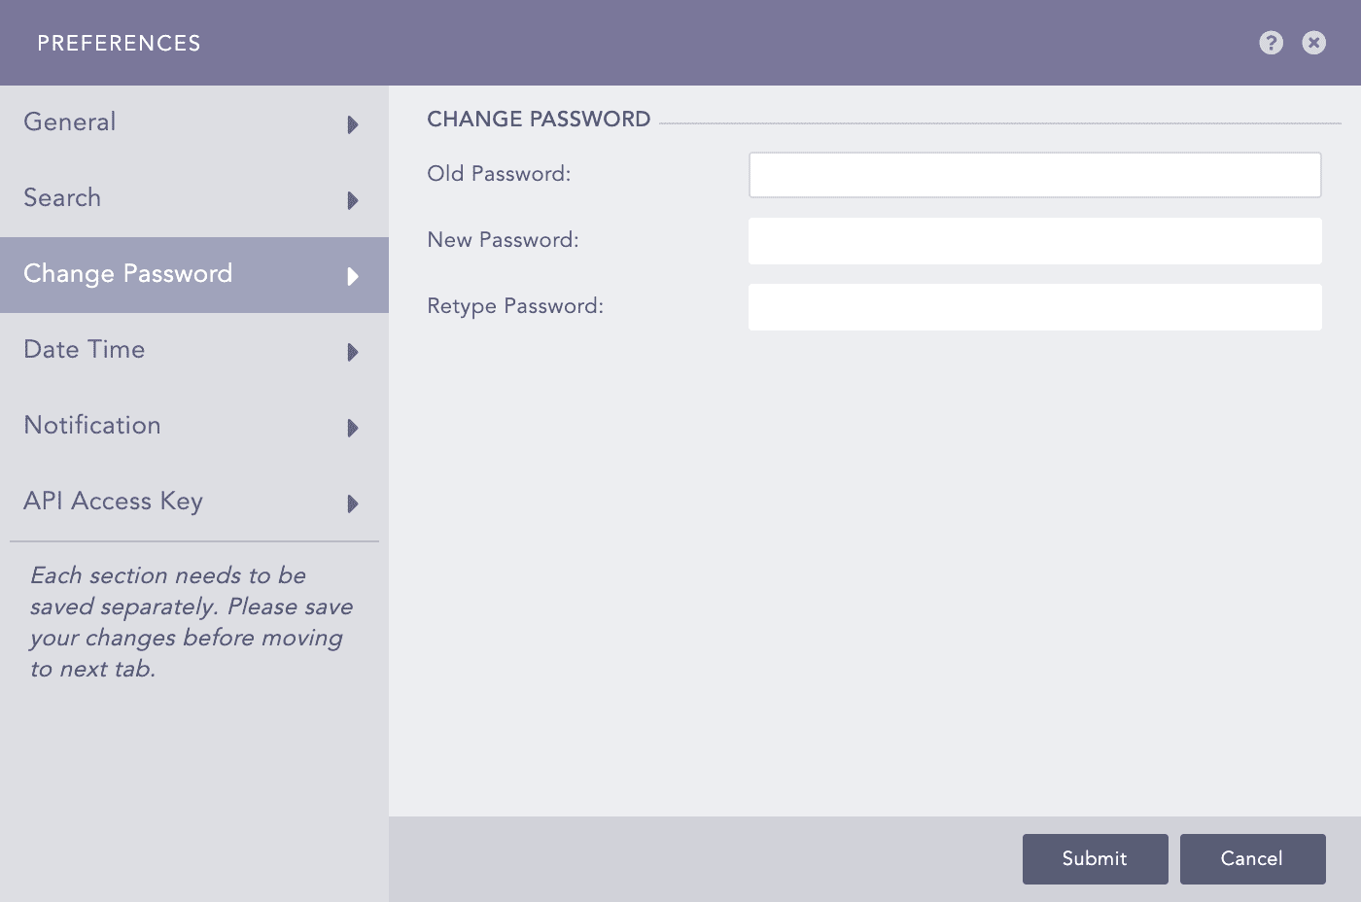Expand the Date Time section arrow
The height and width of the screenshot is (902, 1361).
click(353, 352)
